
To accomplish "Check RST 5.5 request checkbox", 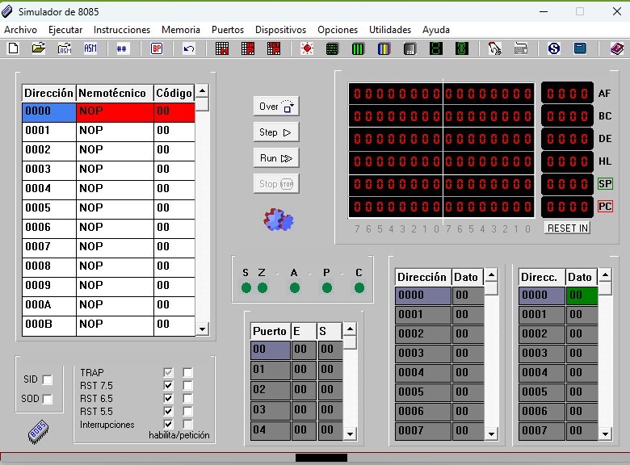I will point(187,411).
